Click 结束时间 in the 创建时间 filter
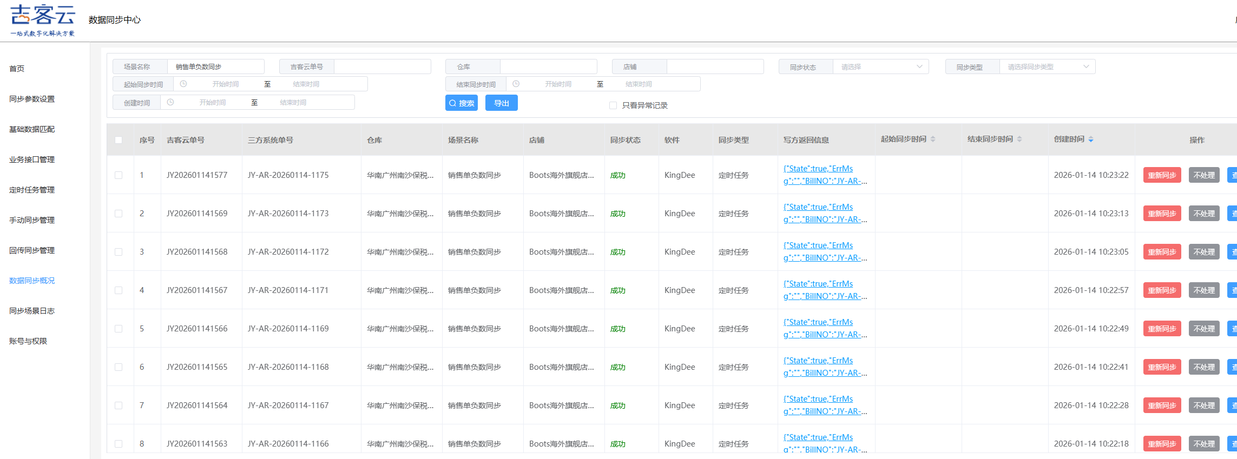The image size is (1237, 459). point(293,102)
